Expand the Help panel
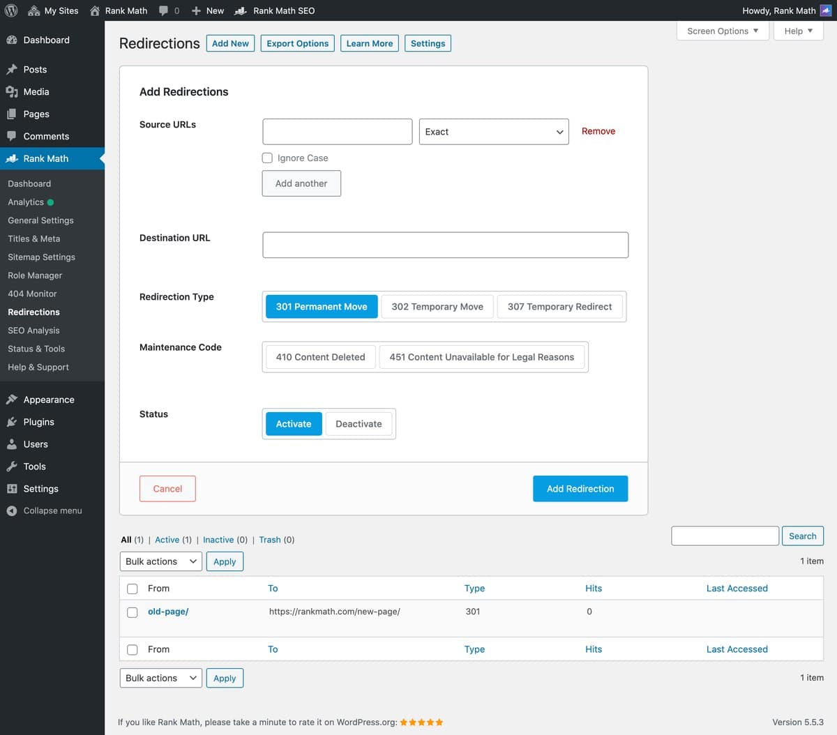This screenshot has width=837, height=735. click(x=799, y=31)
